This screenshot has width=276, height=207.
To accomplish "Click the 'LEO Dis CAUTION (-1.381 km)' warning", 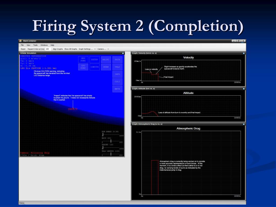I will pos(38,68).
